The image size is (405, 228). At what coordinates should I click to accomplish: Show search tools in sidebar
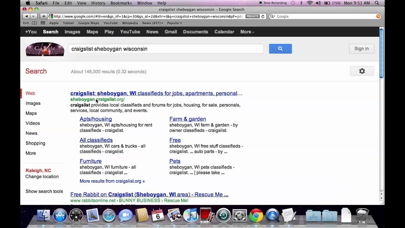point(44,191)
